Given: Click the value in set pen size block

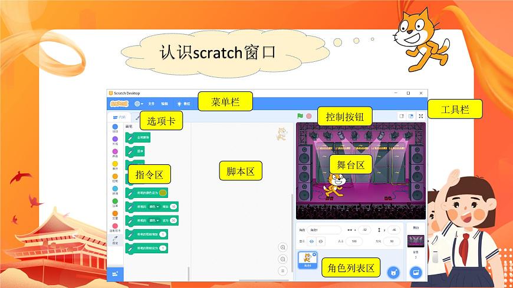Looking at the screenshot, I should [x=163, y=249].
